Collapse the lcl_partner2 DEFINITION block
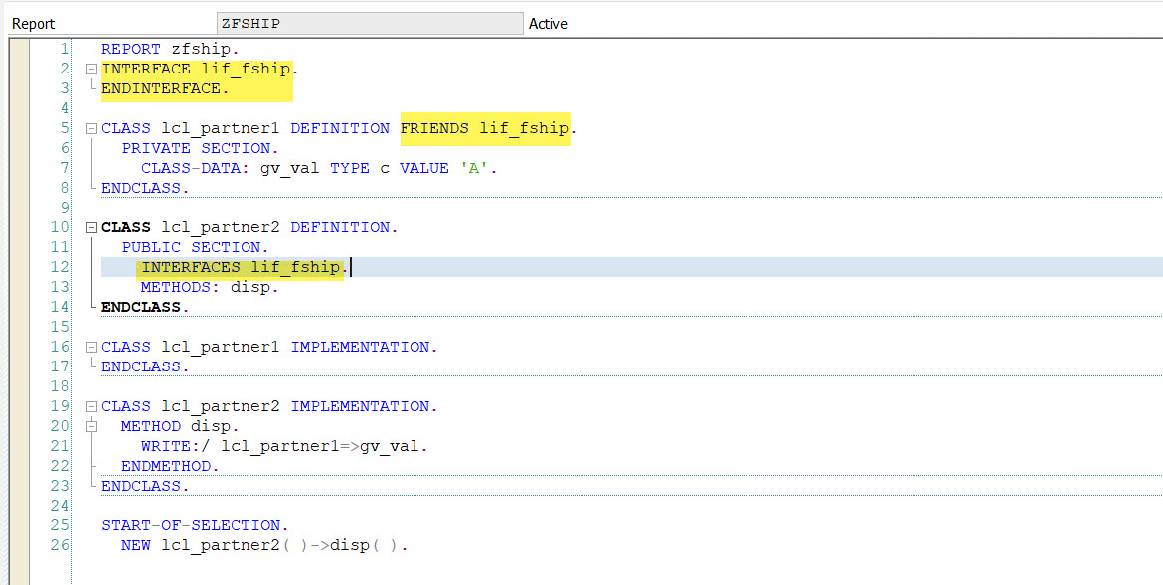1163x585 pixels. click(90, 226)
